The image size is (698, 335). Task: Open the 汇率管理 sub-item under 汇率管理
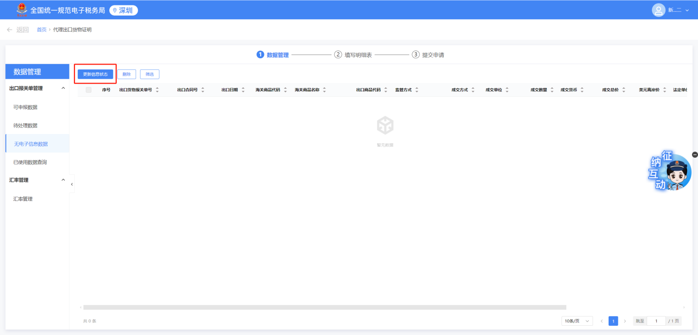click(37, 199)
